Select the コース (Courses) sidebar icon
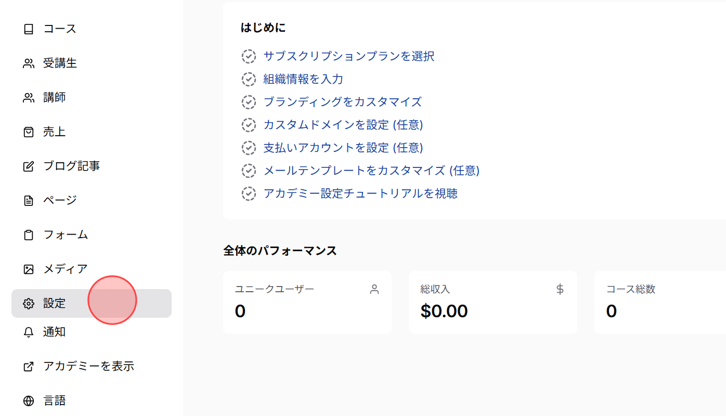This screenshot has width=726, height=416. coord(28,29)
